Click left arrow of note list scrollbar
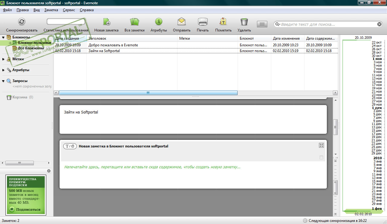387x224 pixels. tap(56, 93)
